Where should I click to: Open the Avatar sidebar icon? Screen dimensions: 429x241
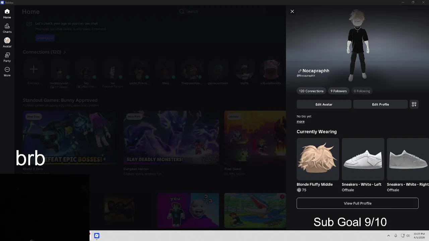(7, 43)
